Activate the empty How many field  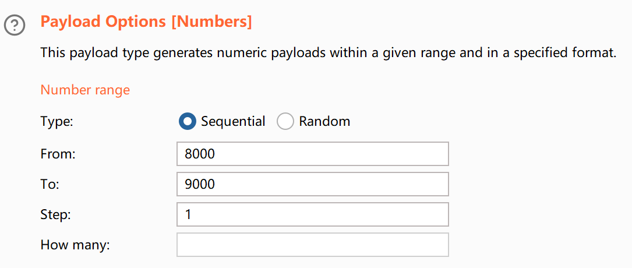point(313,245)
